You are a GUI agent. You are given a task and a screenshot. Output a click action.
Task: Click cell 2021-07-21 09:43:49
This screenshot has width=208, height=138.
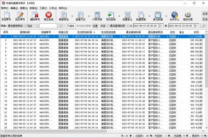click(x=134, y=109)
